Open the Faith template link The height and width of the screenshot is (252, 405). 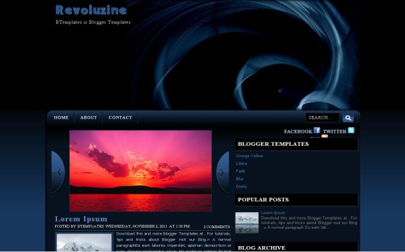[x=240, y=171]
